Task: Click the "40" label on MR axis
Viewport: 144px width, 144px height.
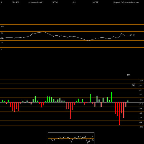Action: [141, 95]
